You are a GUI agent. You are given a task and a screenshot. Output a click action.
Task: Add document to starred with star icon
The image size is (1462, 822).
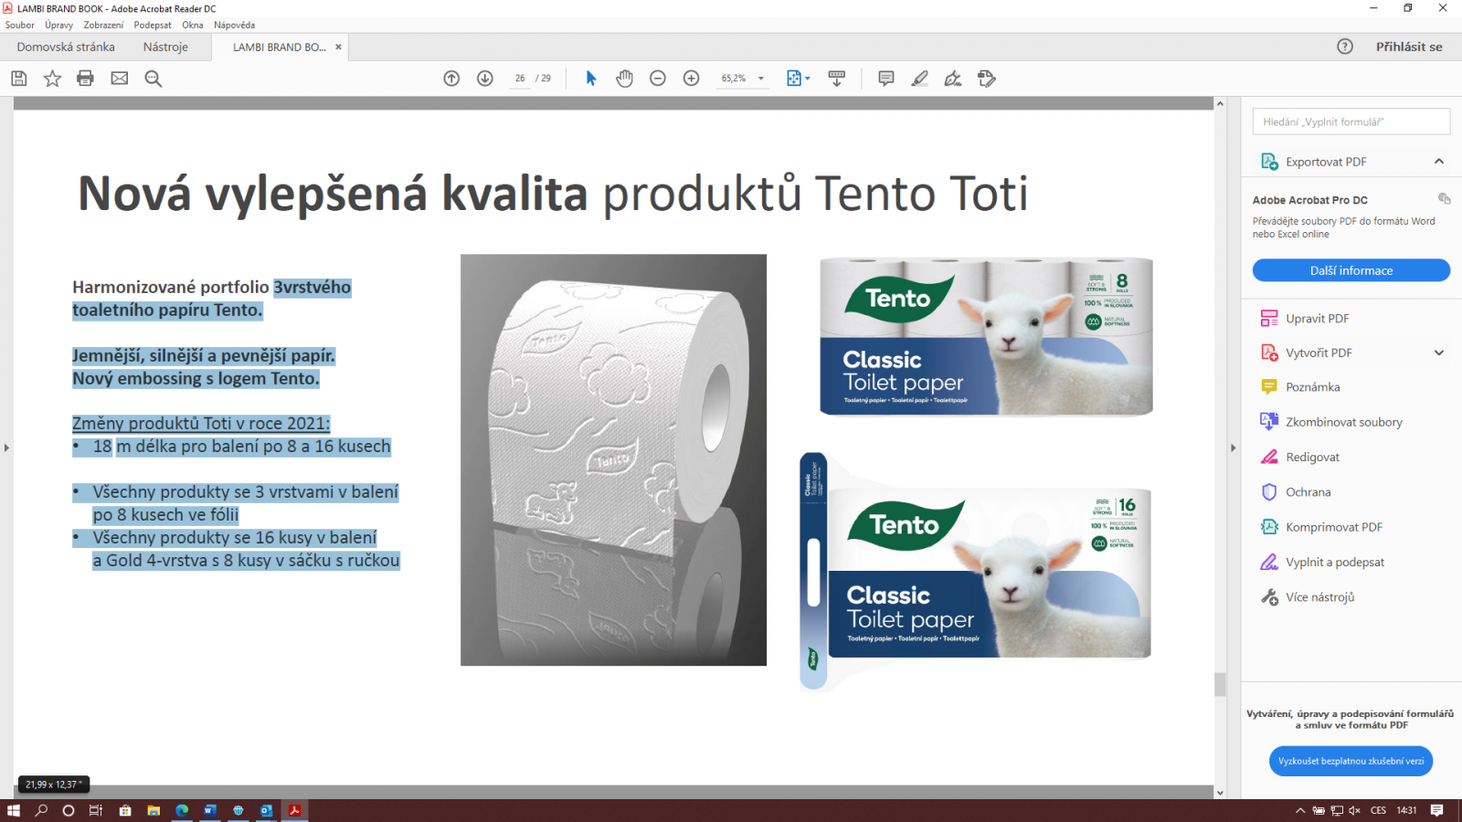[52, 79]
